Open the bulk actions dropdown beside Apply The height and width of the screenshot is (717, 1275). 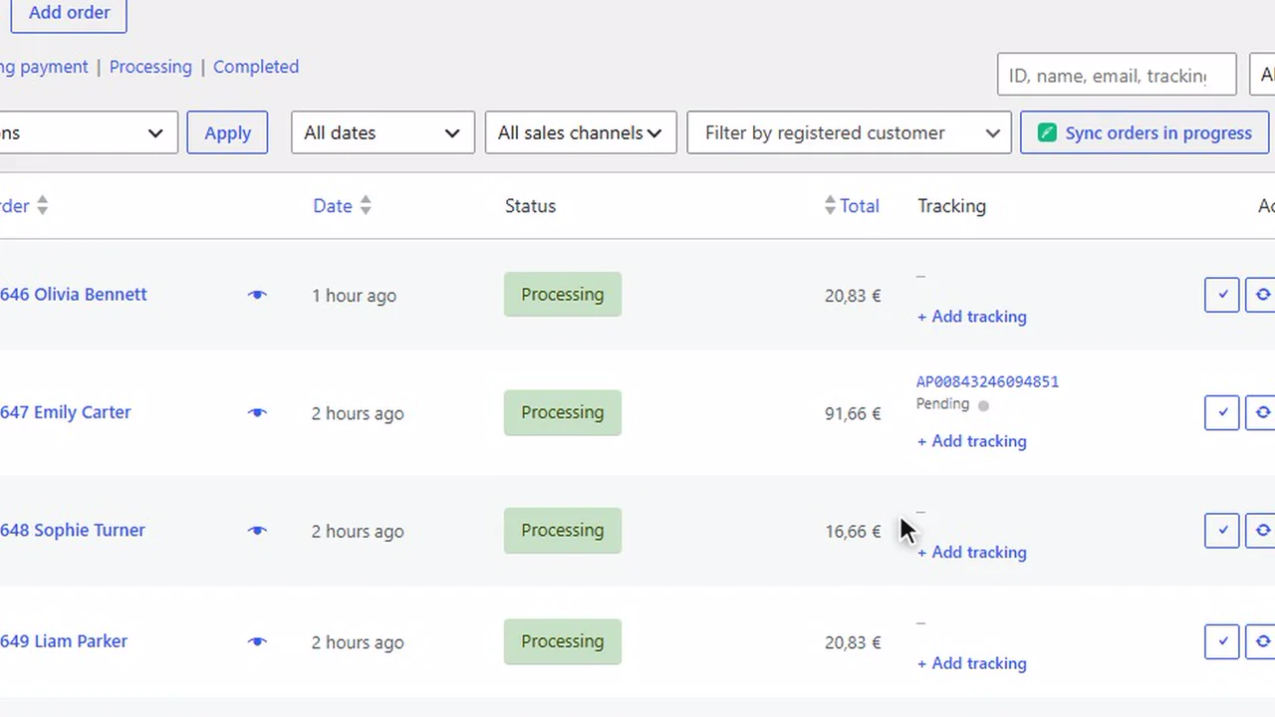click(x=89, y=132)
